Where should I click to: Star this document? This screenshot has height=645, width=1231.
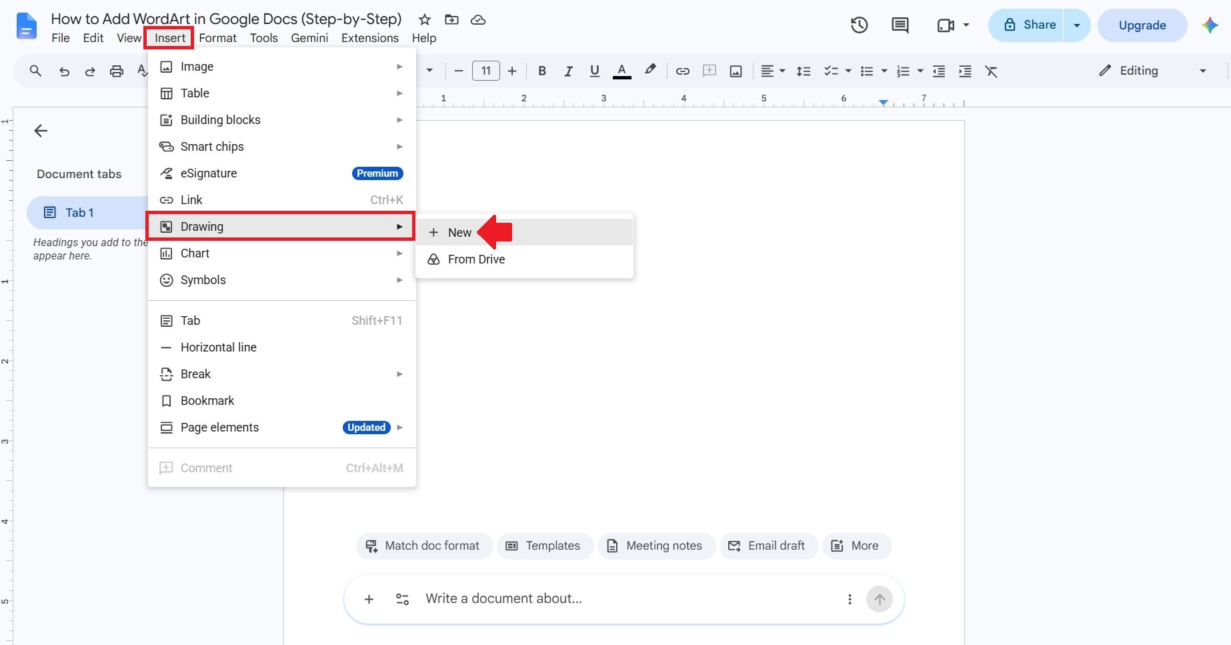click(425, 19)
